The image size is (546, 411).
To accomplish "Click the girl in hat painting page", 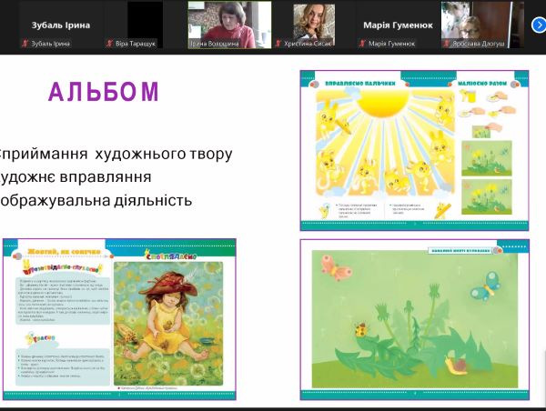I will tap(119, 319).
